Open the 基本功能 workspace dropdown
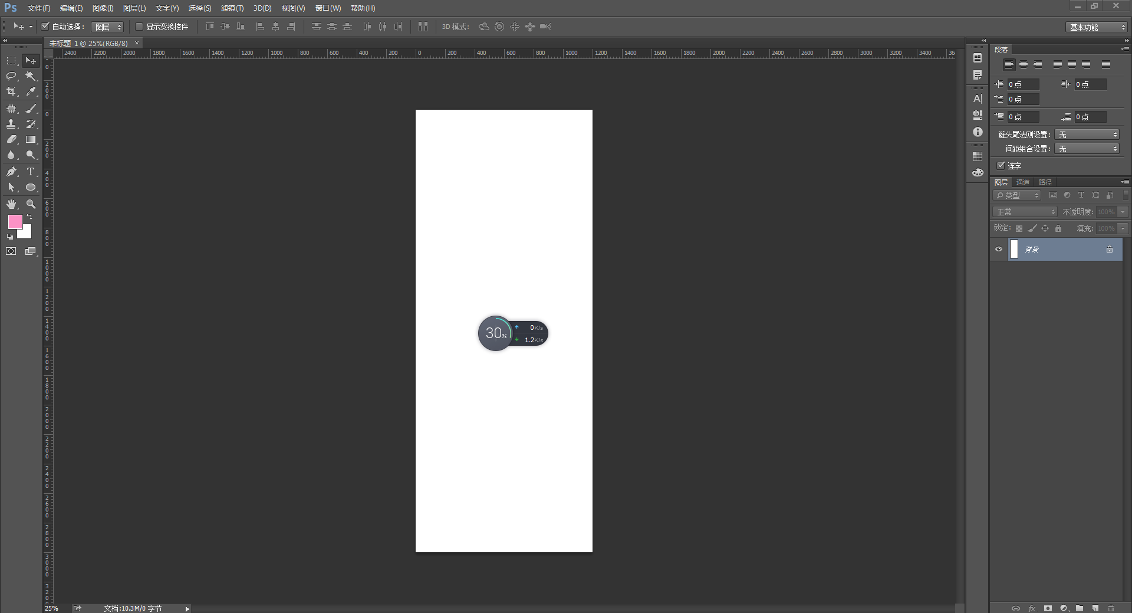 [x=1097, y=27]
